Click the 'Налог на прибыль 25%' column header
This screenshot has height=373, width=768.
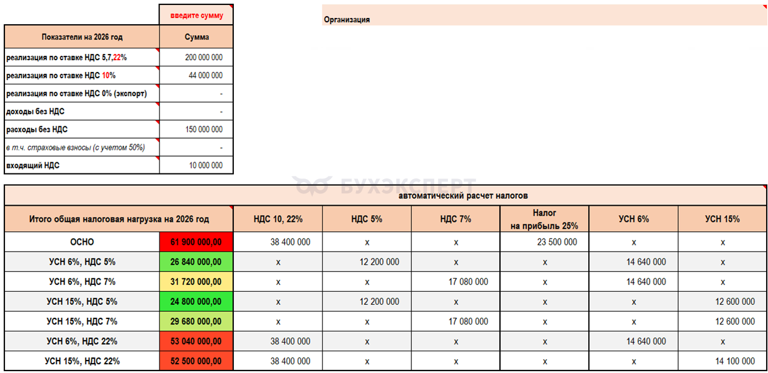coord(545,219)
